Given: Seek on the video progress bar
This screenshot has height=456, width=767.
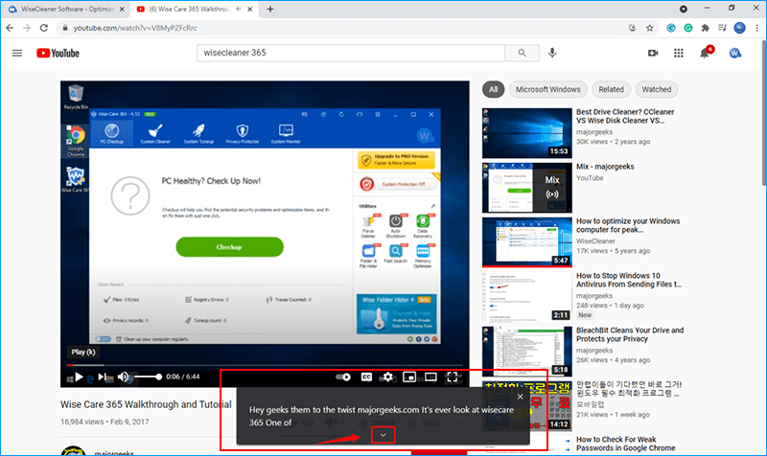Looking at the screenshot, I should (x=265, y=365).
